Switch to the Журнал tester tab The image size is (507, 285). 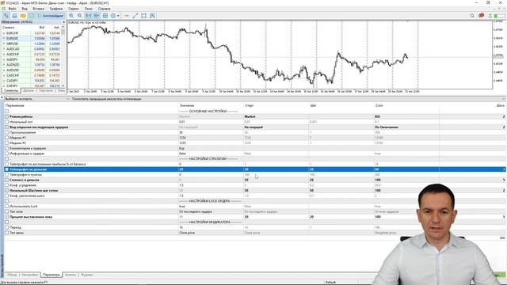(86, 275)
